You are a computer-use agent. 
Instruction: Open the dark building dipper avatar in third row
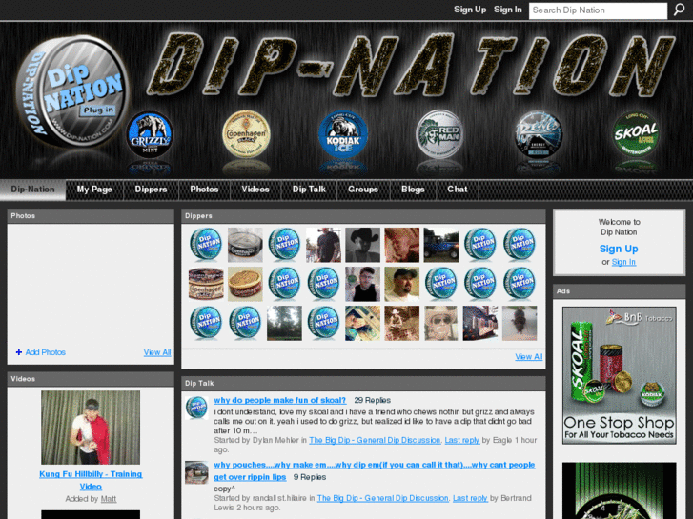coord(480,323)
